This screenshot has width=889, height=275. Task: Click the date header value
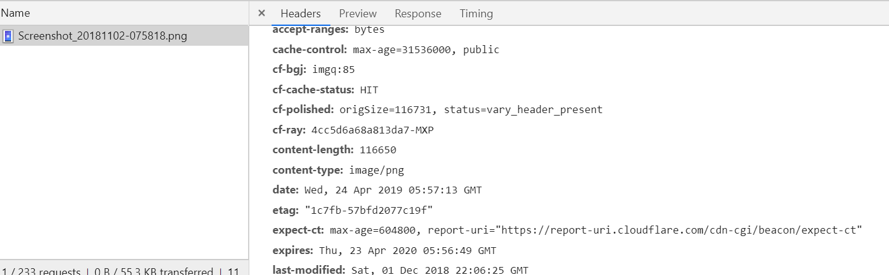[x=393, y=190]
